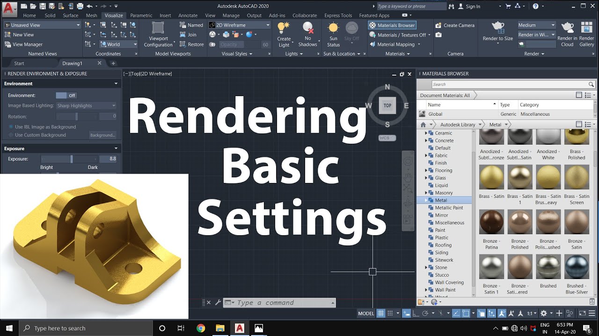Switch to the Home ribbon tab

pos(29,15)
